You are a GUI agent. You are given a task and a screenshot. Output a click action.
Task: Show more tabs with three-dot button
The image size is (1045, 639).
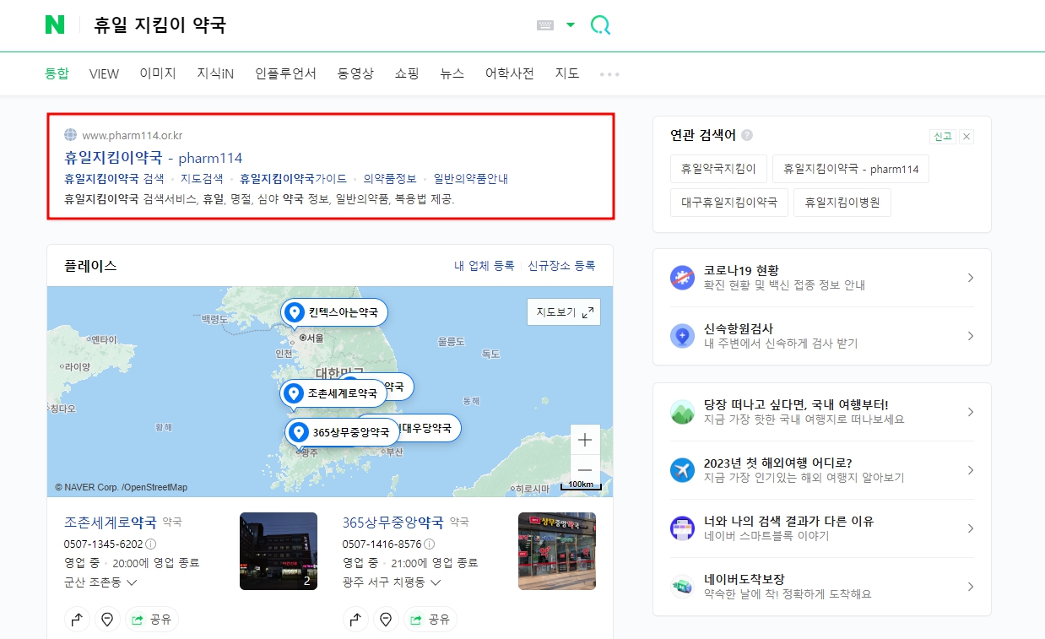pos(609,74)
